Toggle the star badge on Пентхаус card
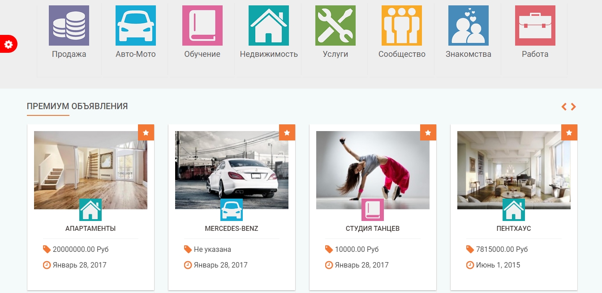The height and width of the screenshot is (293, 602). point(569,132)
